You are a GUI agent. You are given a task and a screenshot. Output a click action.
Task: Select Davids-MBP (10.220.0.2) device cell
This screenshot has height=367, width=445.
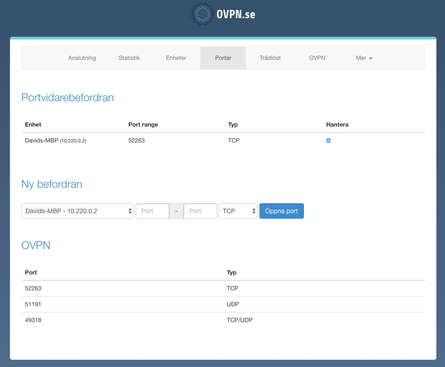click(56, 141)
